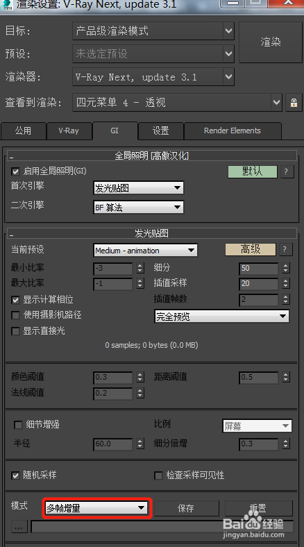Open the 渲染器 V-Ray Next dropdown

click(x=153, y=77)
